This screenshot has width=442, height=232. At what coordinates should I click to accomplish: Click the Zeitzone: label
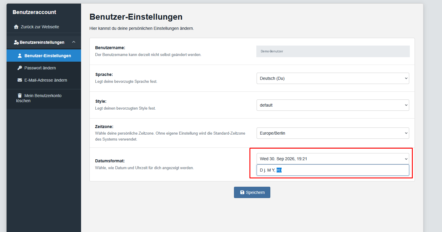coord(104,127)
